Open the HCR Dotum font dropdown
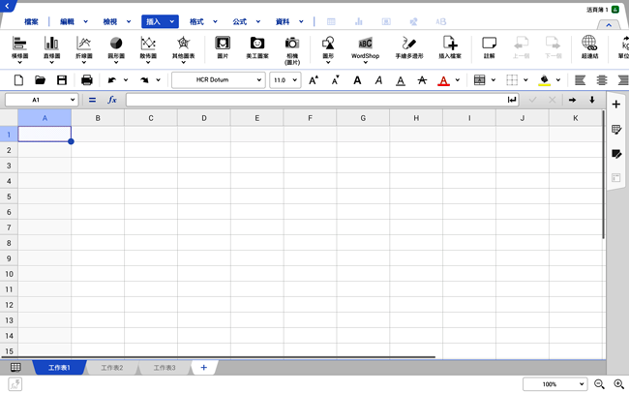Viewport: 629px width, 393px height. (x=218, y=80)
